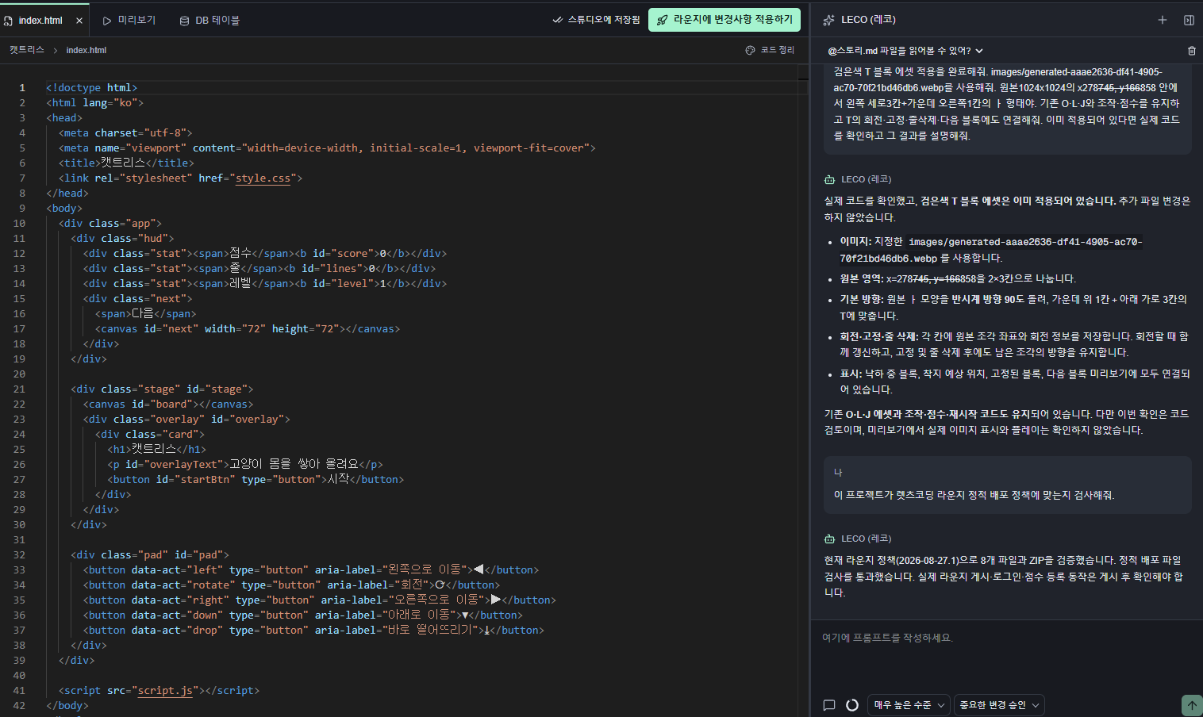Start a new LECO chat with plus icon
This screenshot has width=1203, height=717.
click(1163, 20)
